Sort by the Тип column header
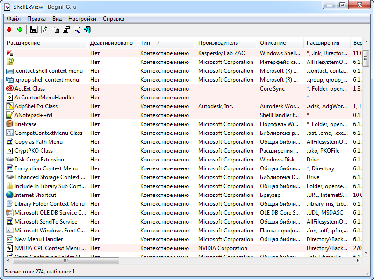Viewport: 374px width, 280px height. pyautogui.click(x=166, y=43)
